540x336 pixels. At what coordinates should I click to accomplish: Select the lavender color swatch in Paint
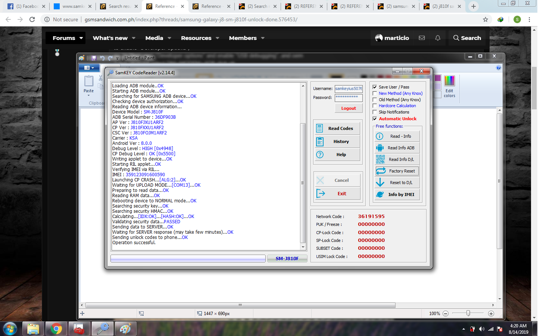(438, 86)
